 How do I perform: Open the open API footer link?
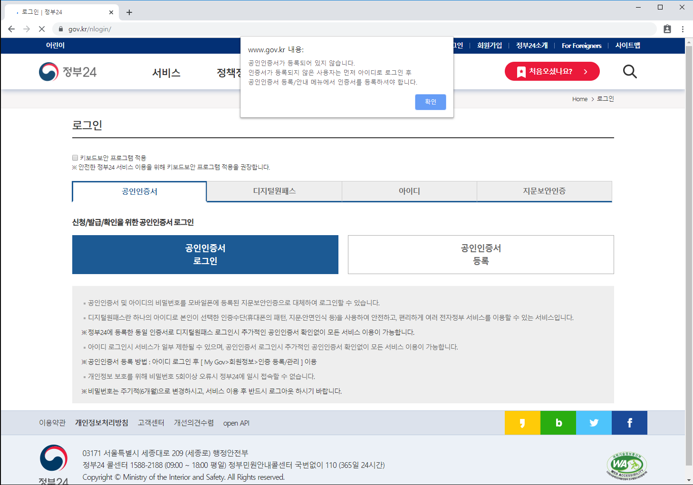pos(236,423)
